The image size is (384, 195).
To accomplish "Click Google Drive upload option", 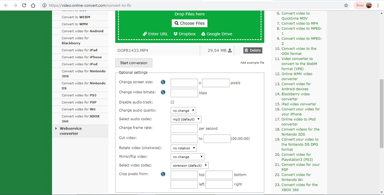I will pyautogui.click(x=216, y=34).
